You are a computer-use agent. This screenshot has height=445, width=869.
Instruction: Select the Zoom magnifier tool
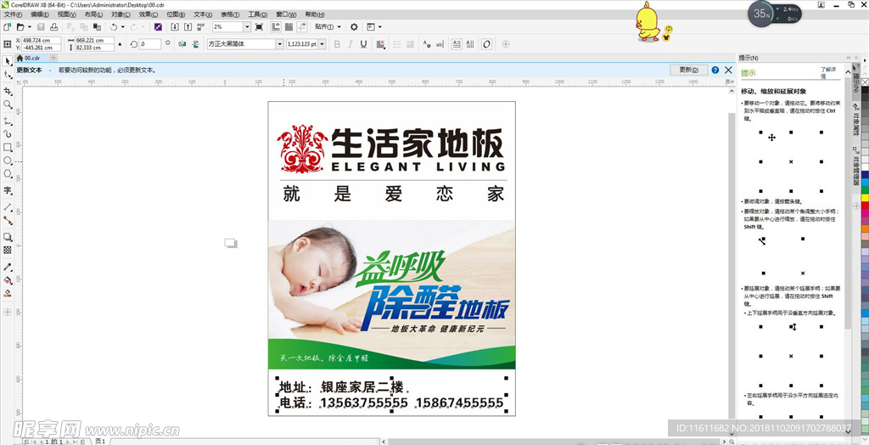pyautogui.click(x=7, y=104)
